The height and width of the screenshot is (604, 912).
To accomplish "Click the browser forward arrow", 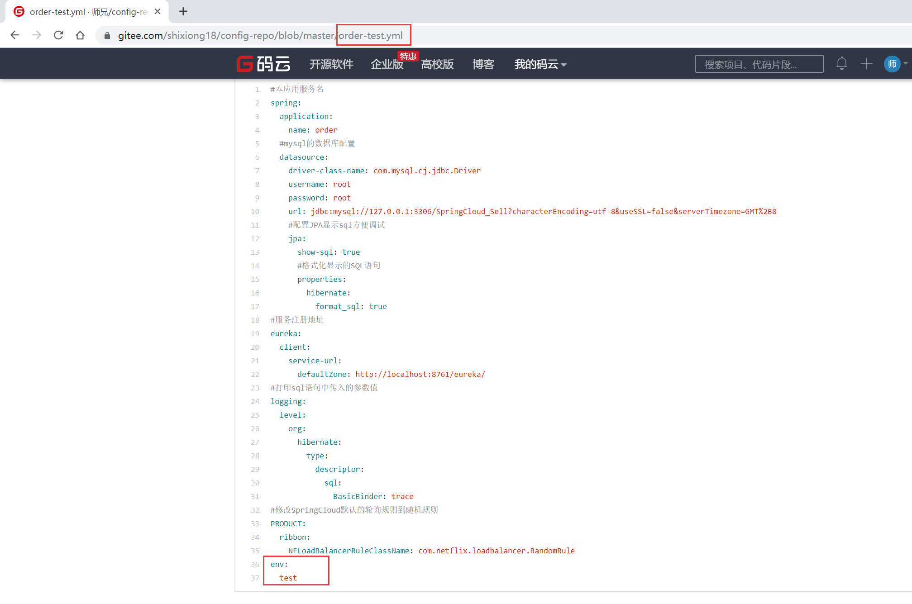I will pos(37,35).
